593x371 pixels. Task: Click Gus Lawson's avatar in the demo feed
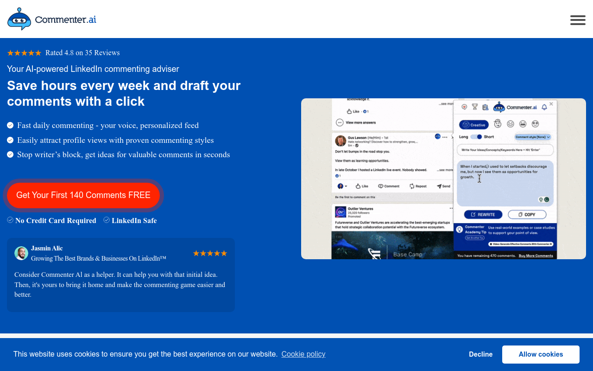[341, 140]
